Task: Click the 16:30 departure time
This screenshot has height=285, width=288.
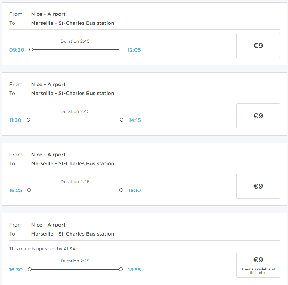Action: 16,270
